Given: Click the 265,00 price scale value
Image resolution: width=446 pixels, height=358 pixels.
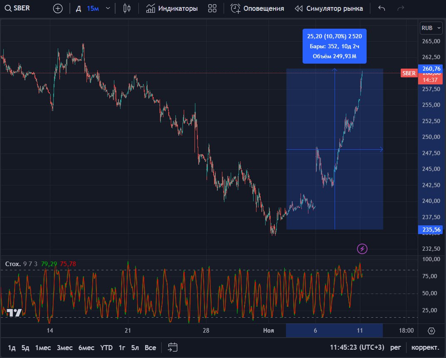Looking at the screenshot, I should point(431,41).
